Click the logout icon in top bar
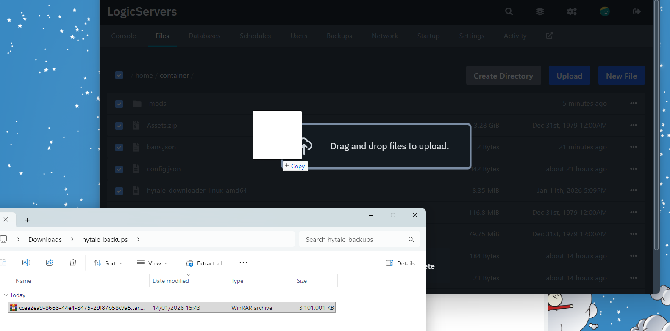The image size is (670, 331). [637, 12]
